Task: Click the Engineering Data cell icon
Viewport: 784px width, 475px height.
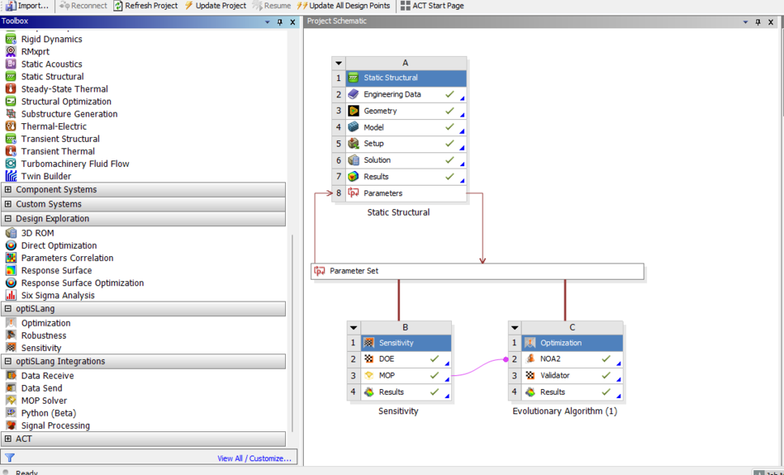Action: [x=353, y=94]
